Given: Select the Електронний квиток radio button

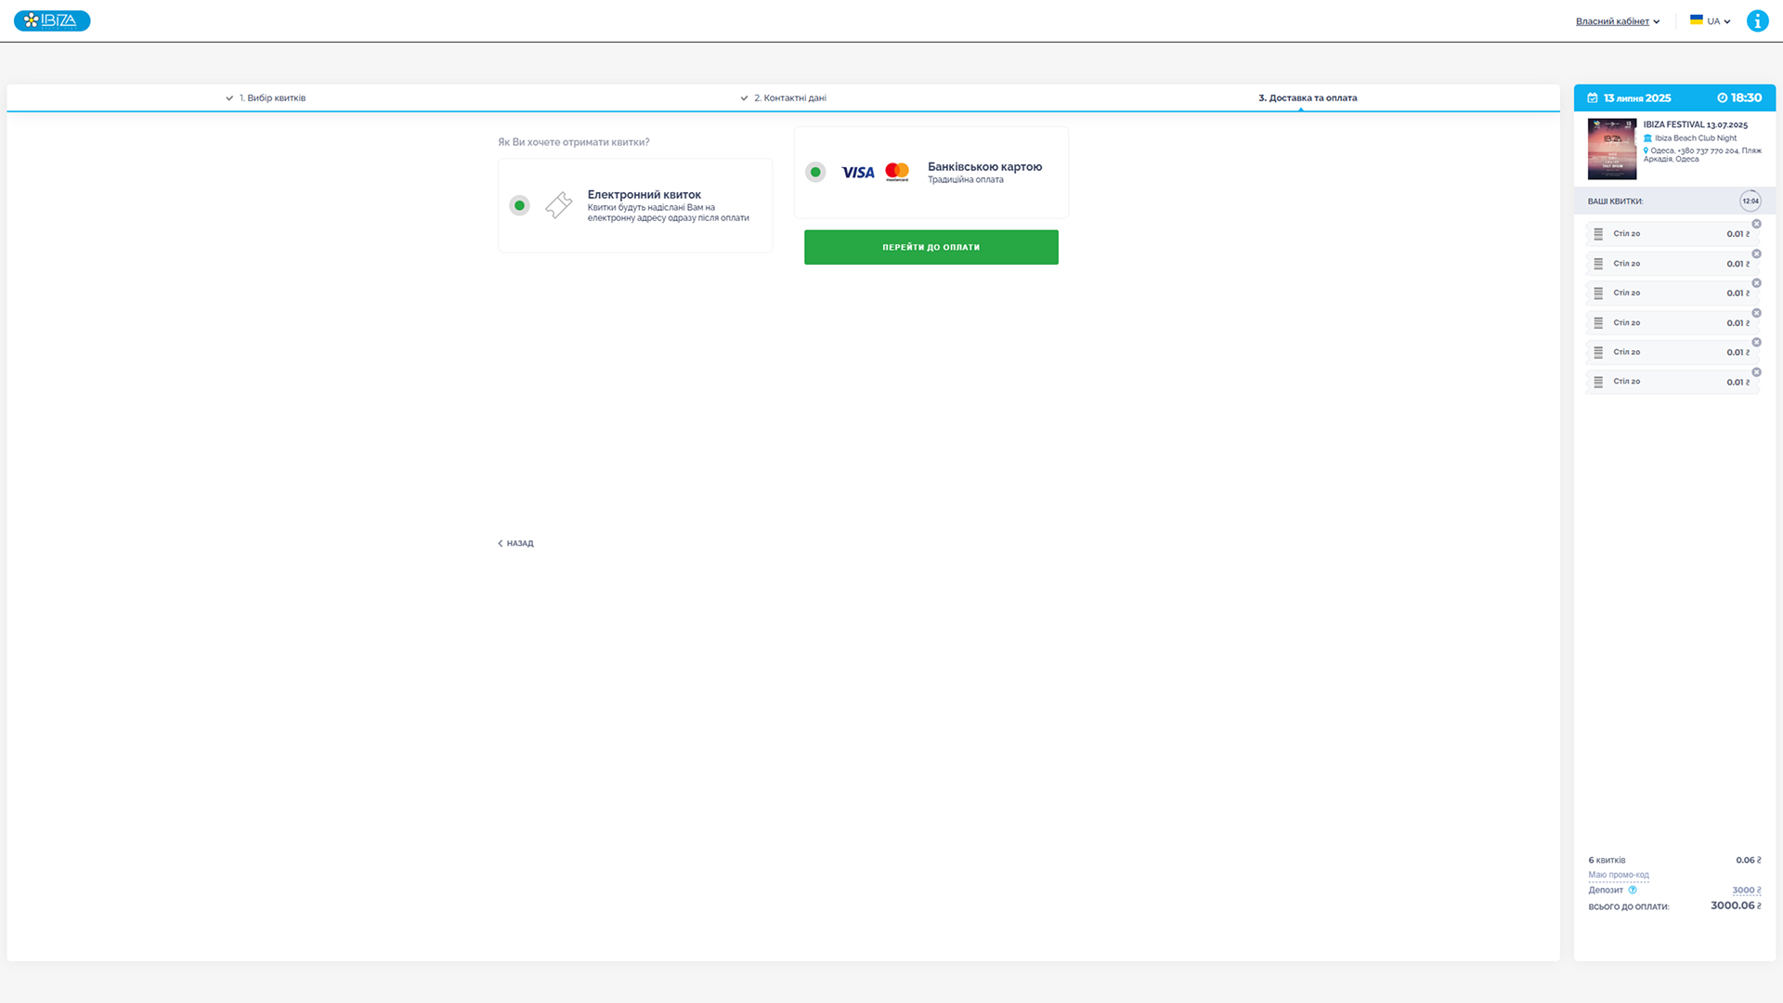Looking at the screenshot, I should tap(519, 205).
